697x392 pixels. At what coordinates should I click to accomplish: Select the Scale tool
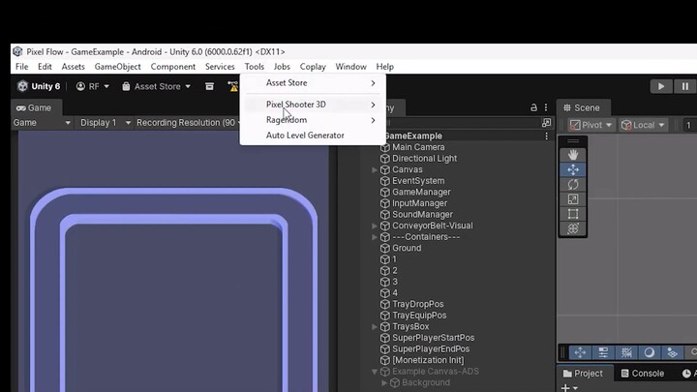(x=573, y=199)
